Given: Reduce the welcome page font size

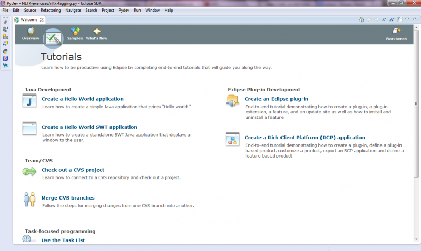Looking at the screenshot, I should (x=384, y=19).
